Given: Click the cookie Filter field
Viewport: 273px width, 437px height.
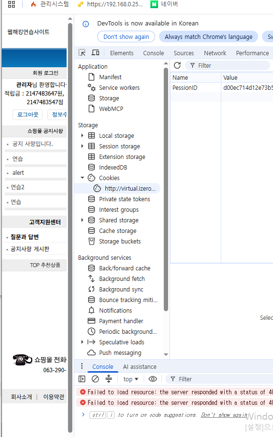Looking at the screenshot, I should pyautogui.click(x=227, y=65).
